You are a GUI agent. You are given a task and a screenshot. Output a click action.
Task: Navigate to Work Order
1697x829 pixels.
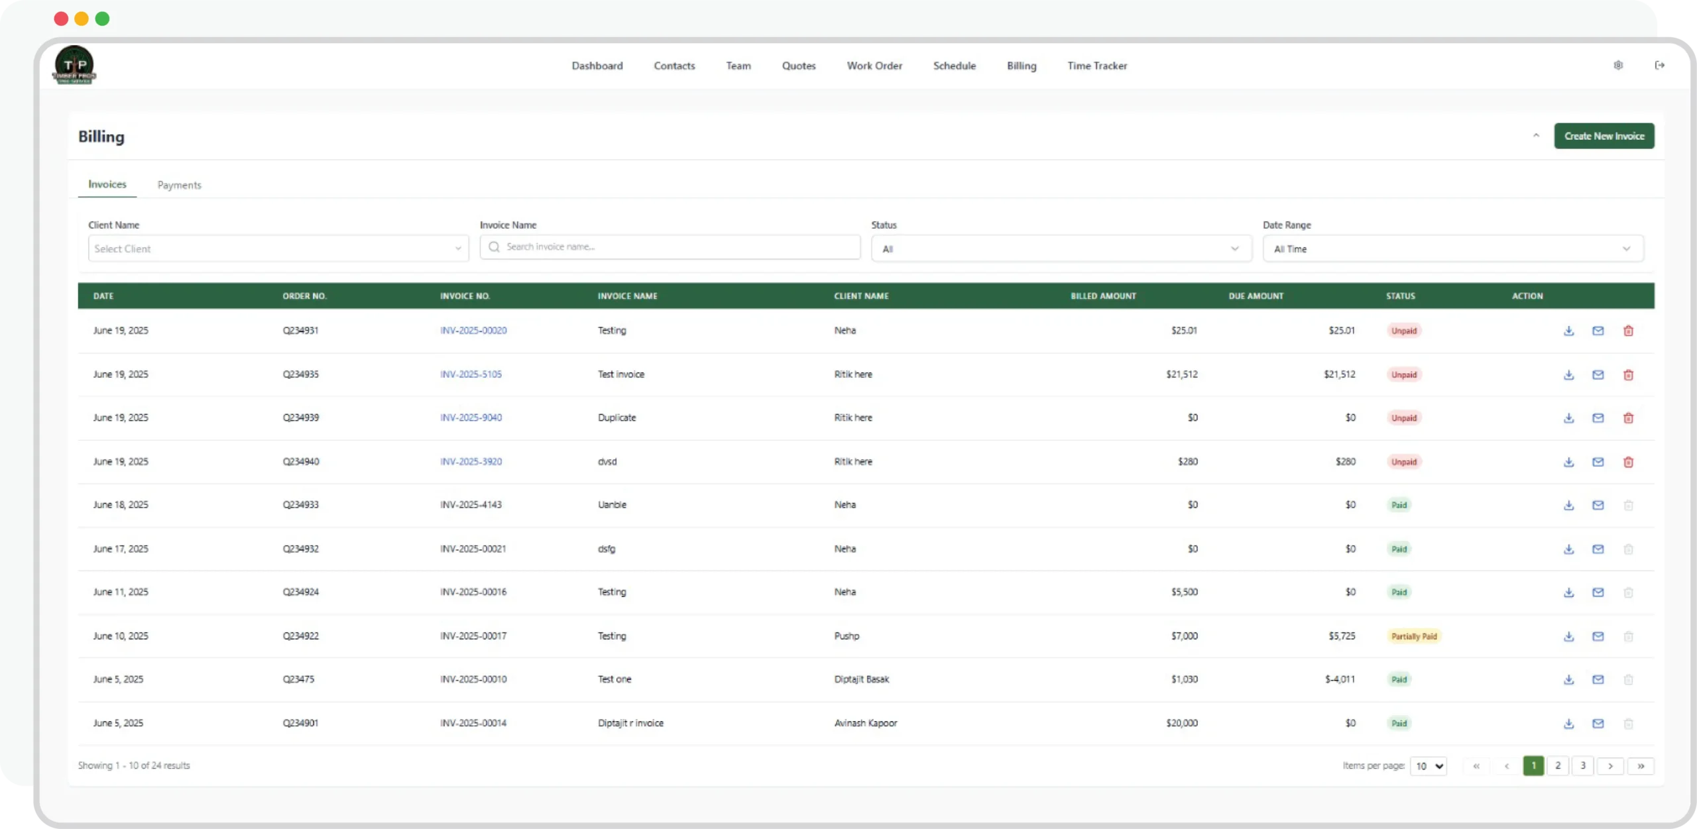coord(874,66)
